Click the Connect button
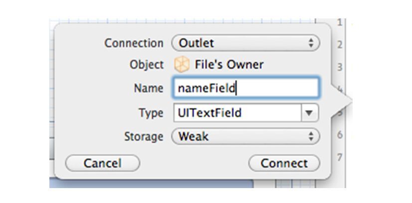 (x=284, y=163)
